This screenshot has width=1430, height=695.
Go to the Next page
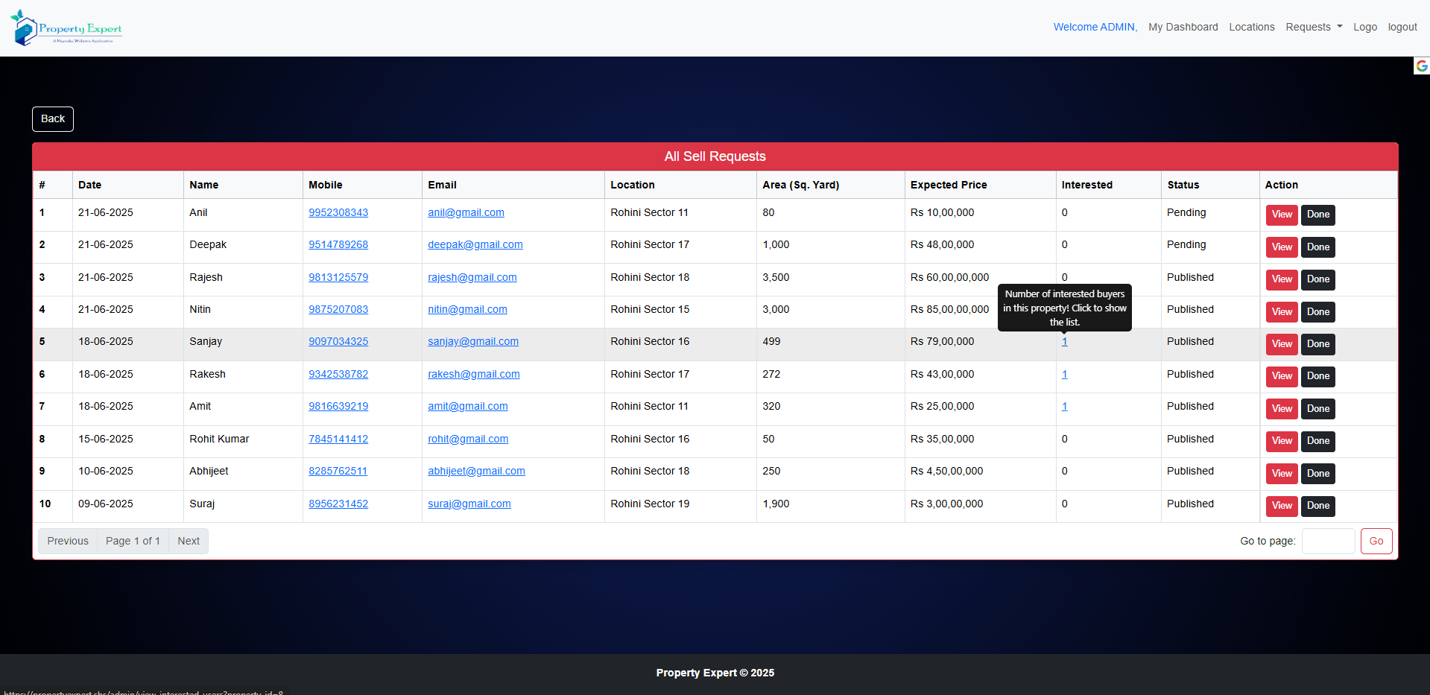[188, 541]
